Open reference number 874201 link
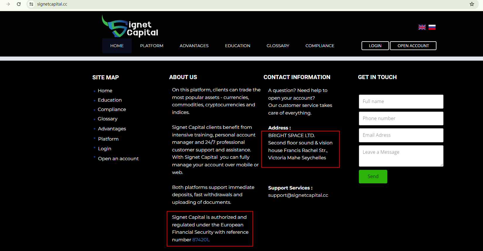This screenshot has width=483, height=251. (x=200, y=240)
